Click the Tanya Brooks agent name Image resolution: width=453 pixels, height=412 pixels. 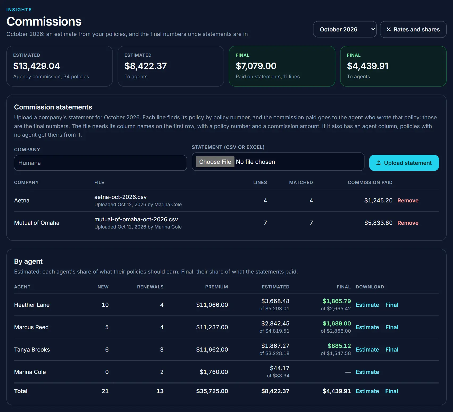32,350
